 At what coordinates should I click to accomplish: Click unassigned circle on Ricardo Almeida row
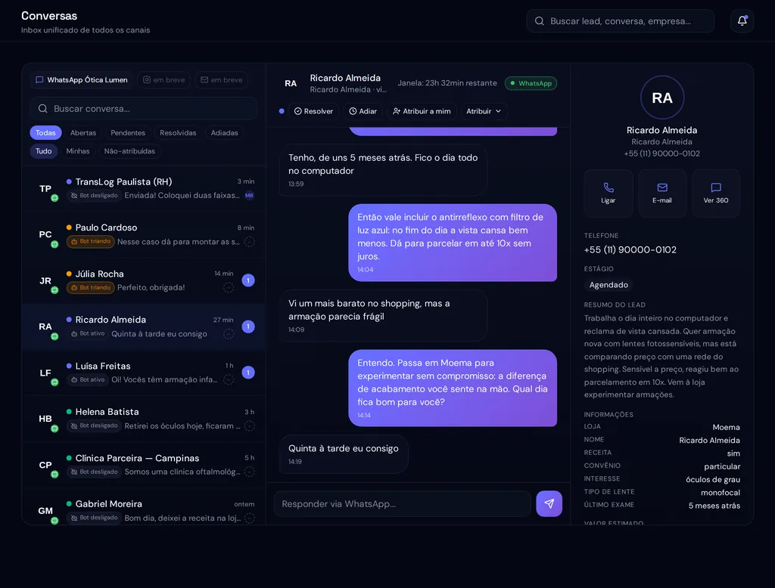(x=229, y=334)
